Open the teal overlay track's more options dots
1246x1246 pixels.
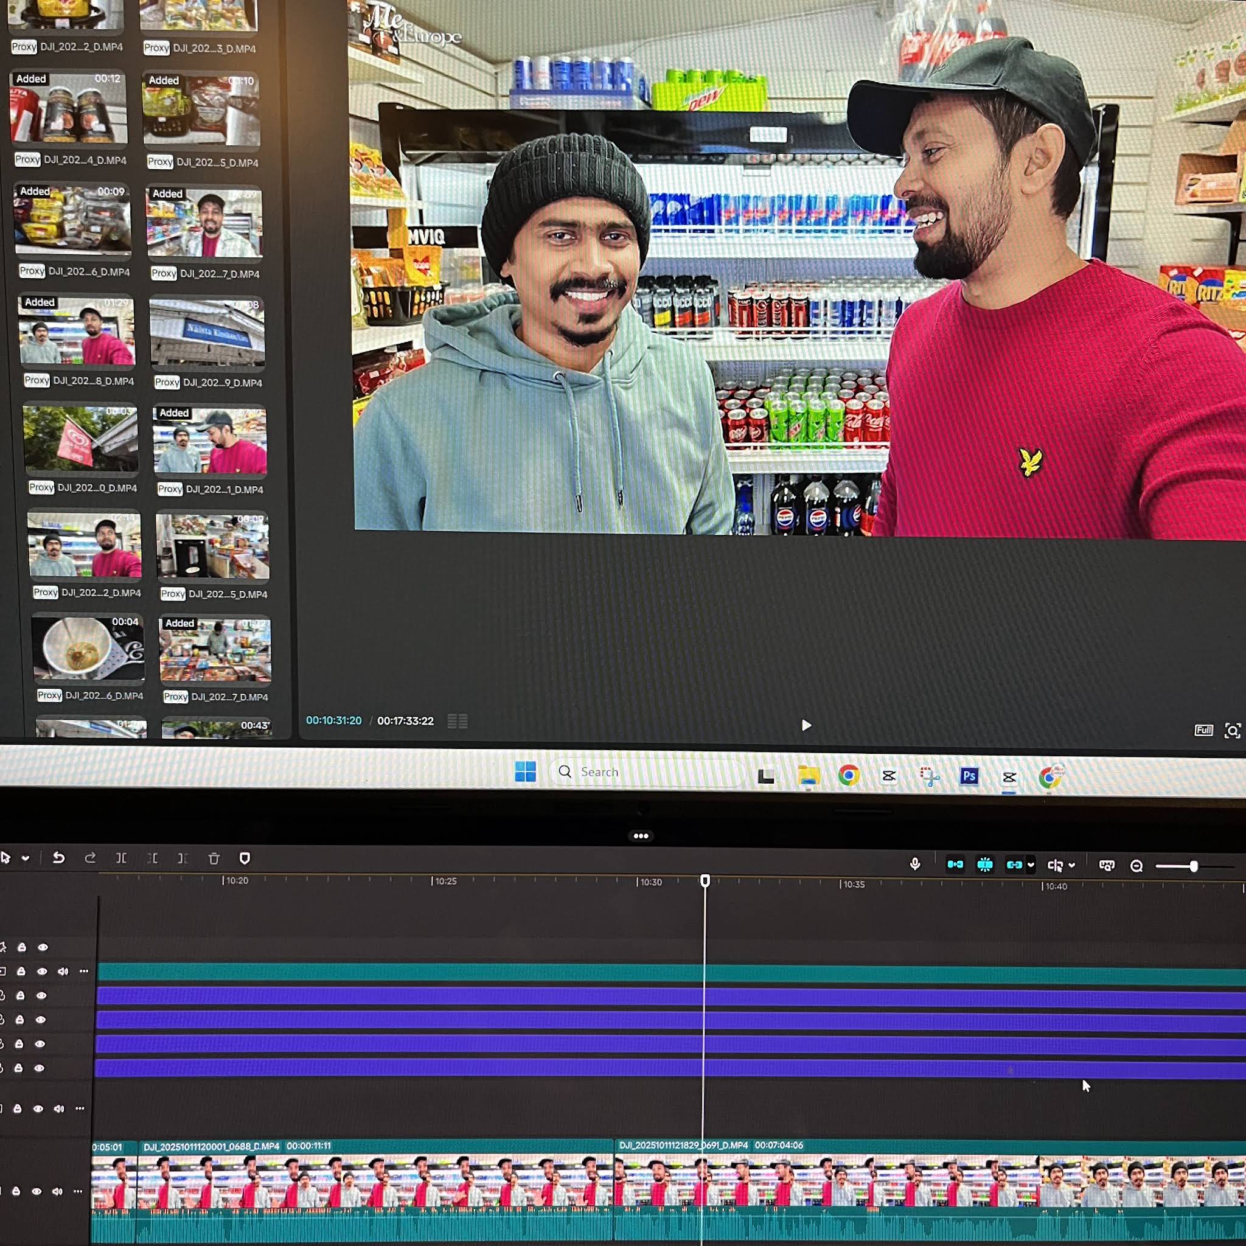84,970
